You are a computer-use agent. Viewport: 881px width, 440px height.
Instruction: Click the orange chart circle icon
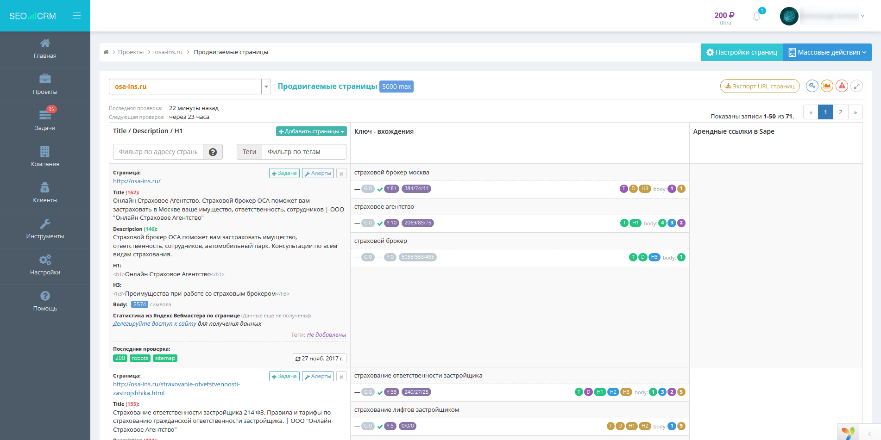[x=827, y=86]
